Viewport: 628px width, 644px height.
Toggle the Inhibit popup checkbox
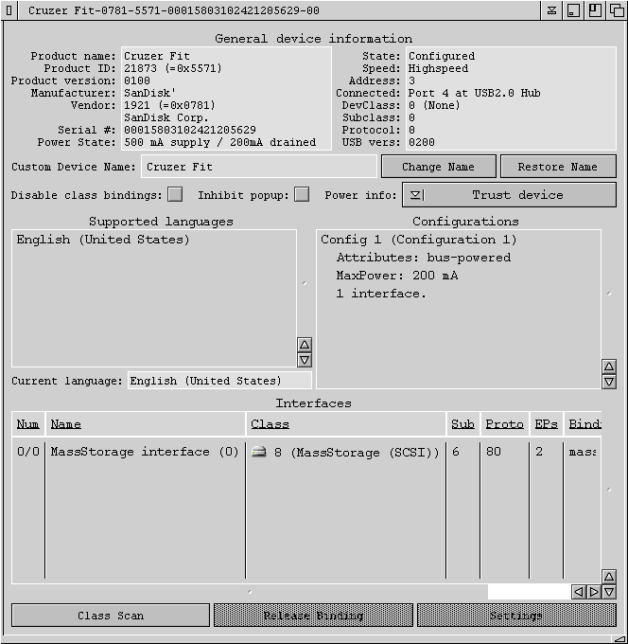(302, 195)
